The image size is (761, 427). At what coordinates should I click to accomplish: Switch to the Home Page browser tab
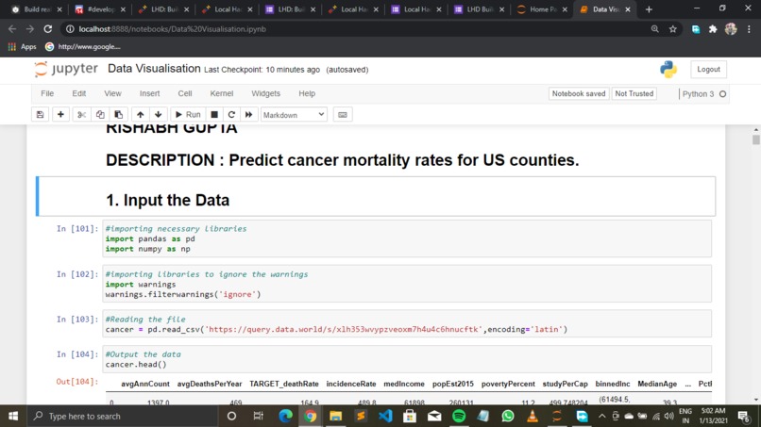click(x=542, y=9)
